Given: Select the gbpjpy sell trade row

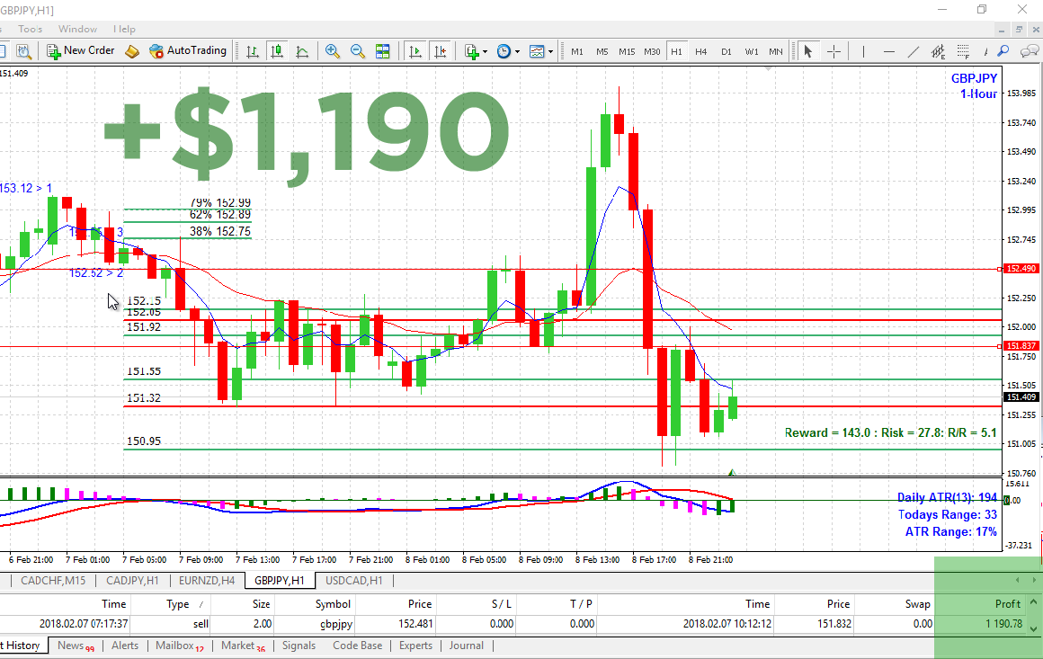Looking at the screenshot, I should click(x=513, y=624).
